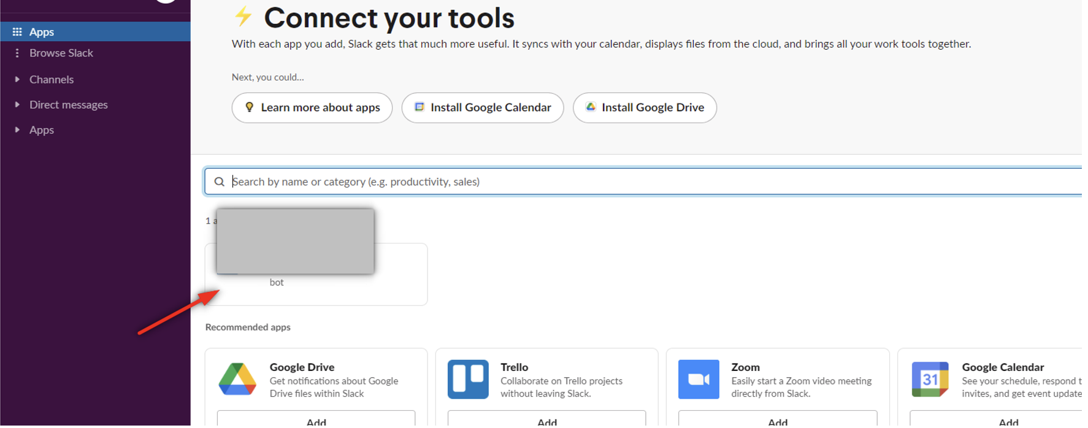Click the lightning bolt icon by heading
Image resolution: width=1088 pixels, height=428 pixels.
pos(243,17)
